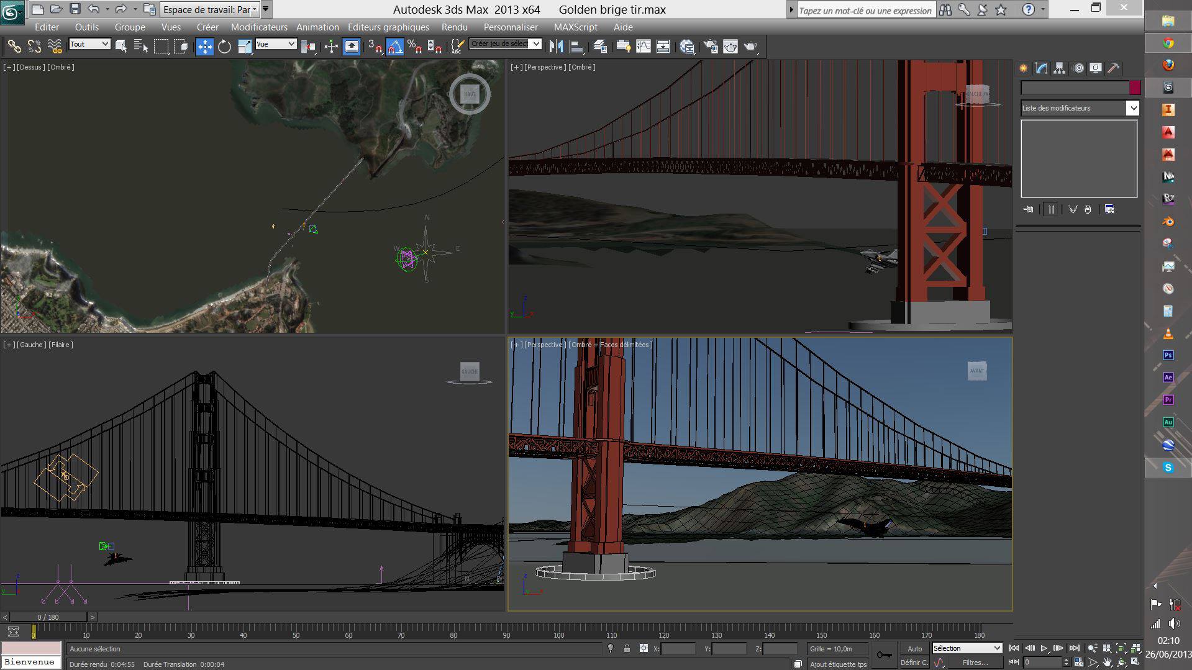Click the X coordinate input field
1192x670 pixels.
[678, 648]
